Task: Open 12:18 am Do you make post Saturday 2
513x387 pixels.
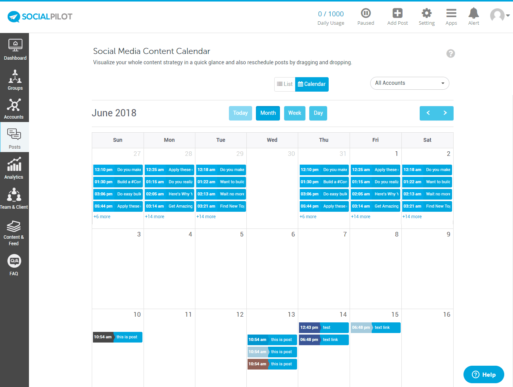Action: [427, 170]
